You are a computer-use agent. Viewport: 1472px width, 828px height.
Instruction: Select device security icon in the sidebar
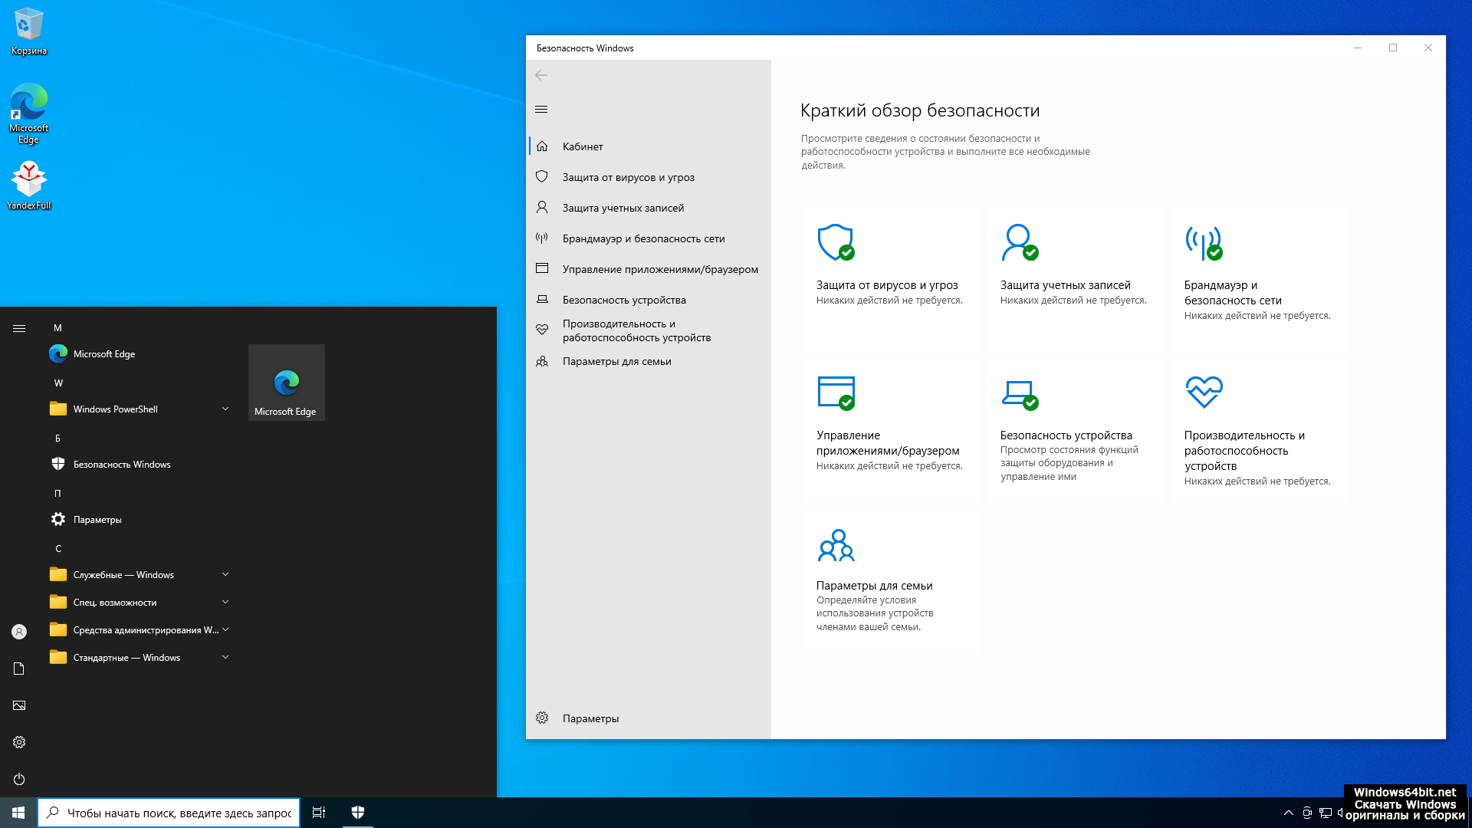pos(543,299)
